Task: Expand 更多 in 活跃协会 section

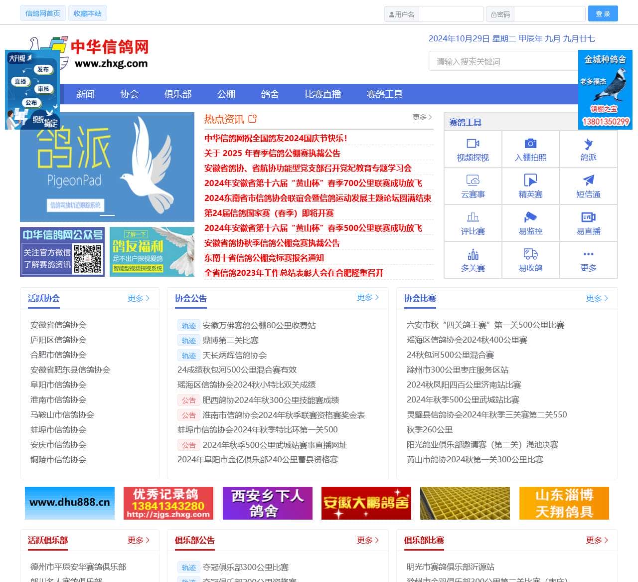Action: [138, 298]
